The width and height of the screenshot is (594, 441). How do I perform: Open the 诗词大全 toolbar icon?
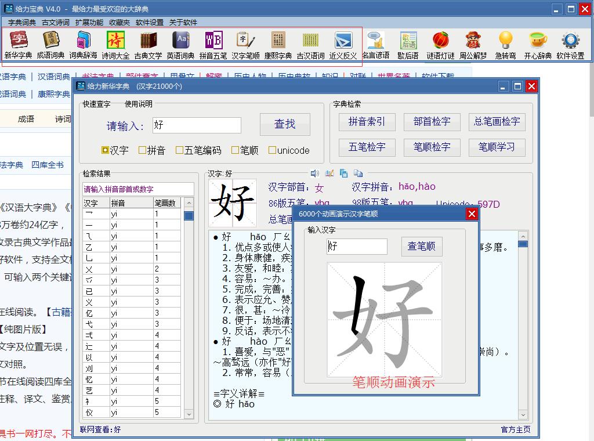tap(115, 45)
